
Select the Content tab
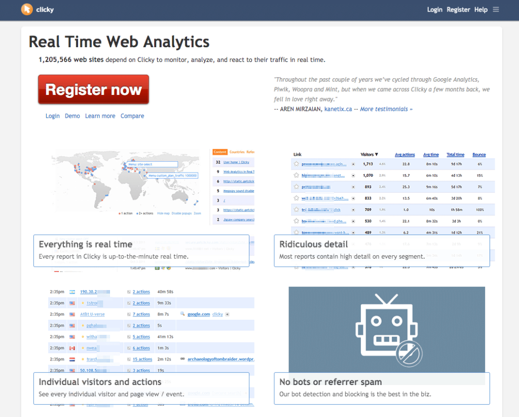tap(219, 152)
